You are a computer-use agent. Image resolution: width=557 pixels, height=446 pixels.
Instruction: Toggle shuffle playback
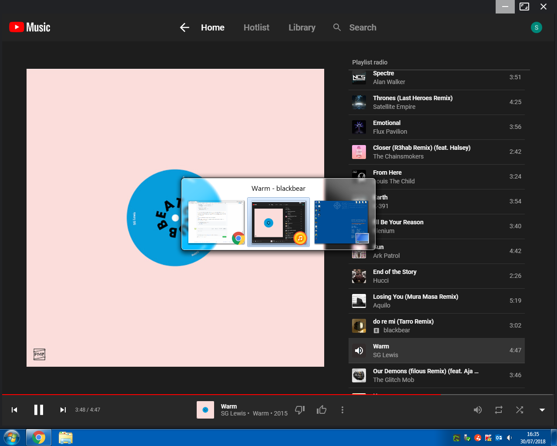pos(520,410)
